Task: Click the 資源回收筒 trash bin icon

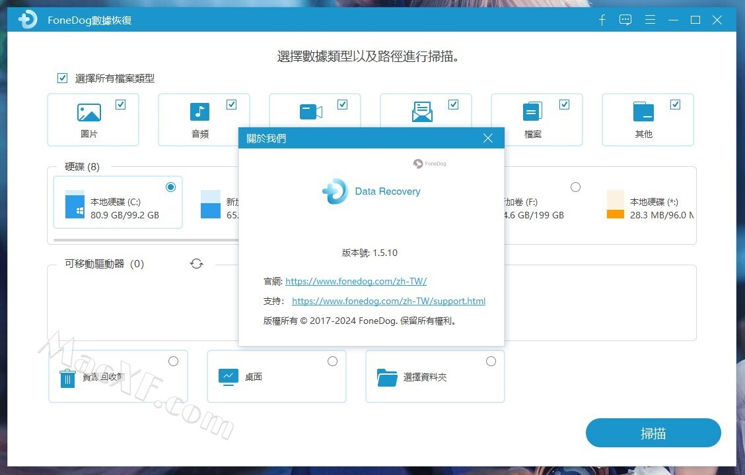Action: coord(67,378)
